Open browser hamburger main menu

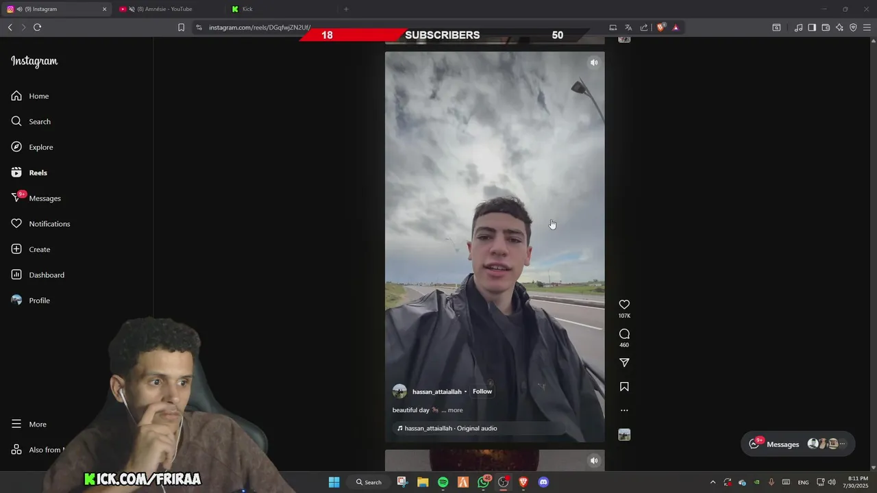[x=867, y=27]
